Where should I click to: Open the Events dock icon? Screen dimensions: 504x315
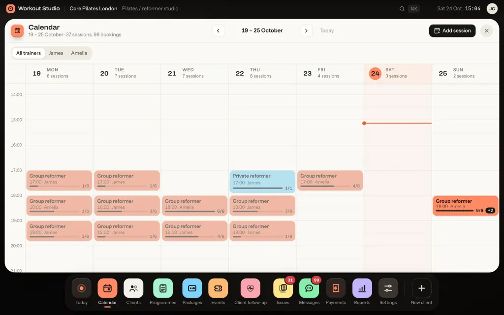[218, 288]
